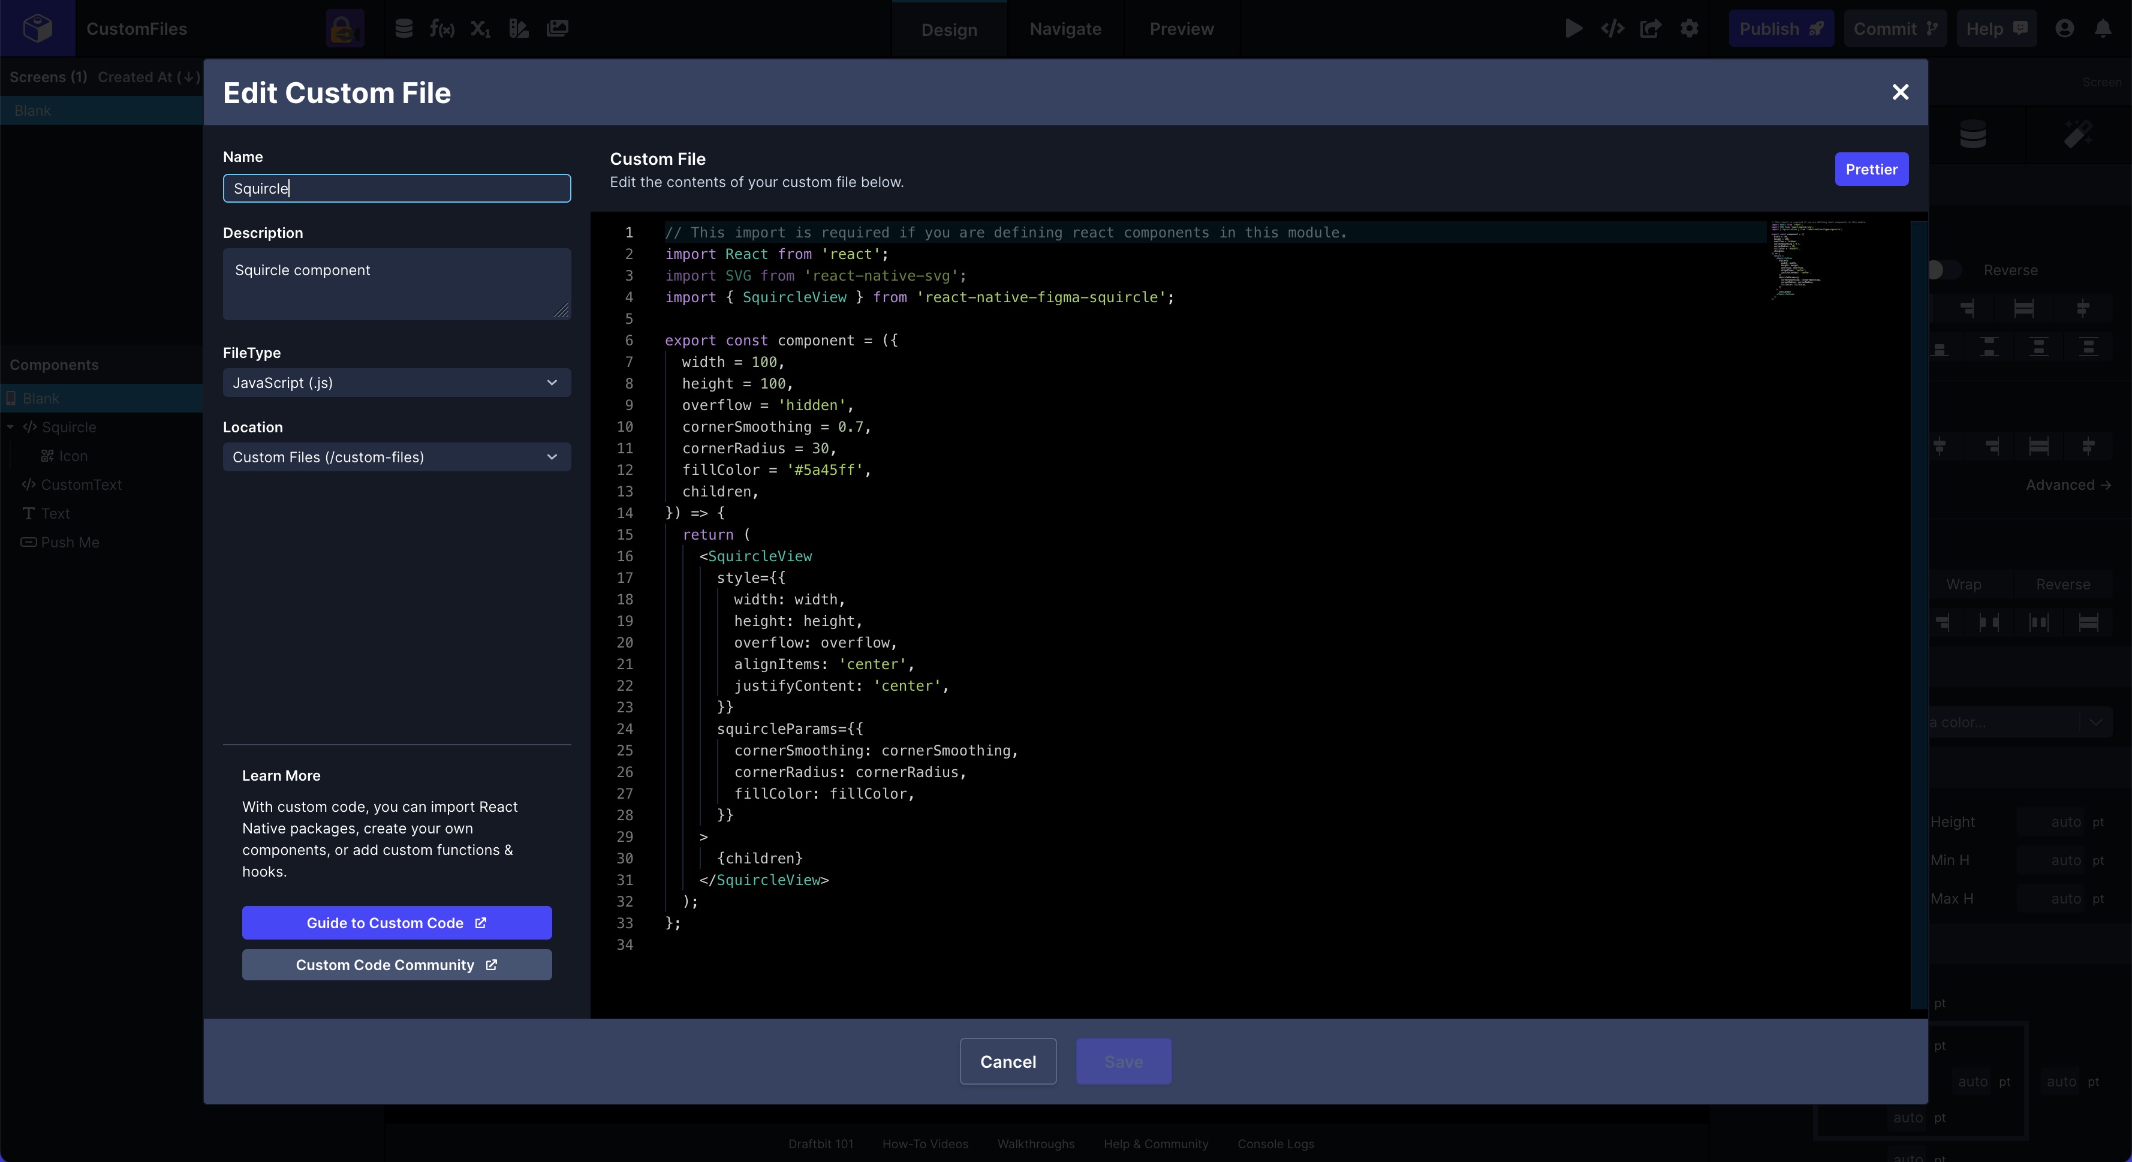Toggle the Reverse switch in right panel
The width and height of the screenshot is (2132, 1162).
coord(1944,270)
